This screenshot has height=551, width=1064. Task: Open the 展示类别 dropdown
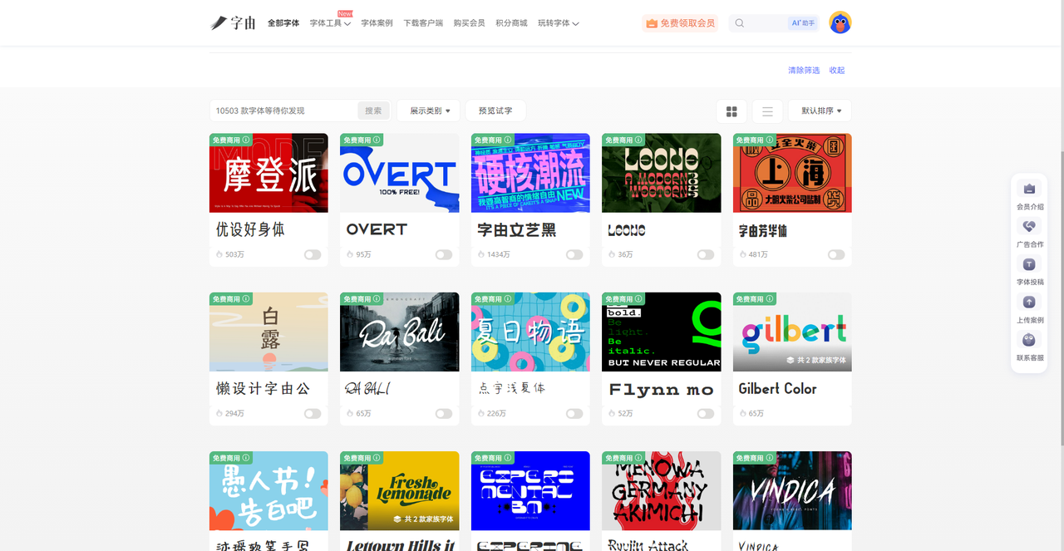click(x=429, y=111)
